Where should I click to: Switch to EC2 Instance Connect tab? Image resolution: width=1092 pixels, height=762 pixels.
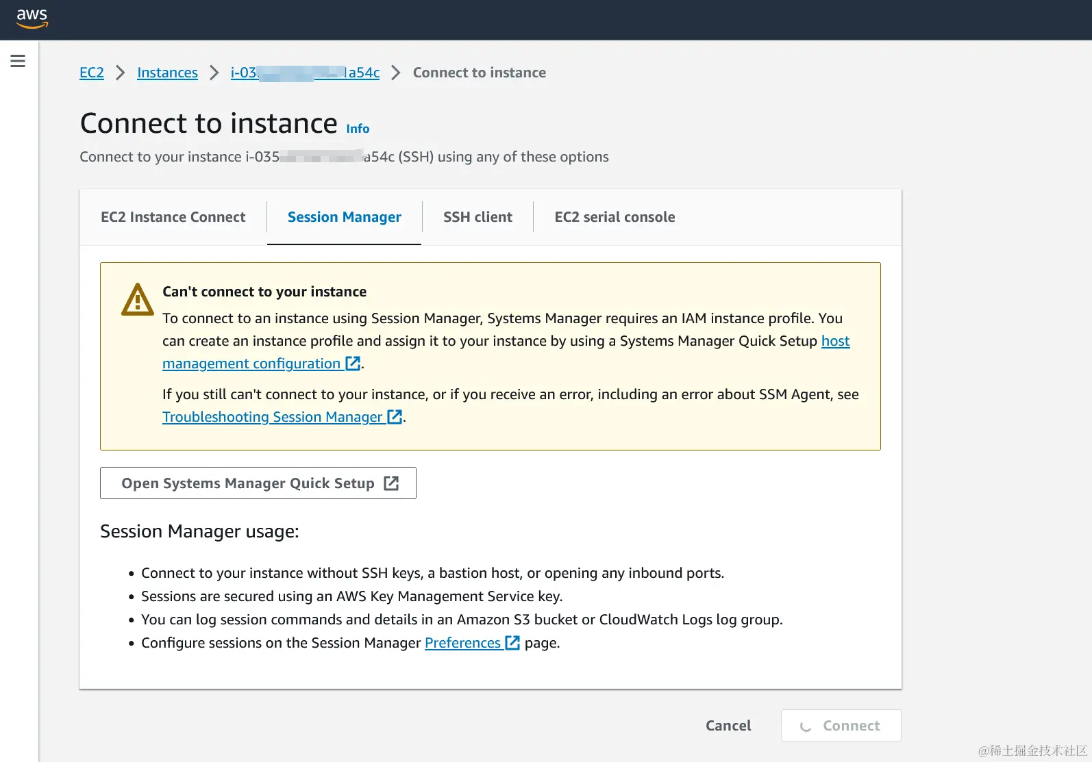click(x=173, y=217)
